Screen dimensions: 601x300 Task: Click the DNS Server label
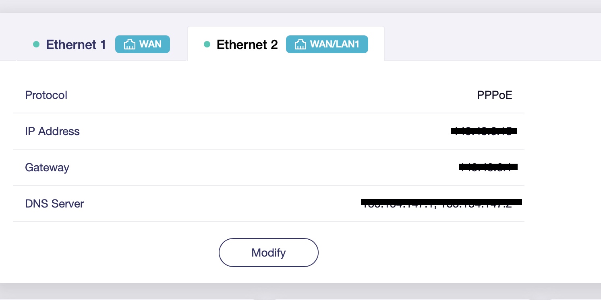pos(54,203)
